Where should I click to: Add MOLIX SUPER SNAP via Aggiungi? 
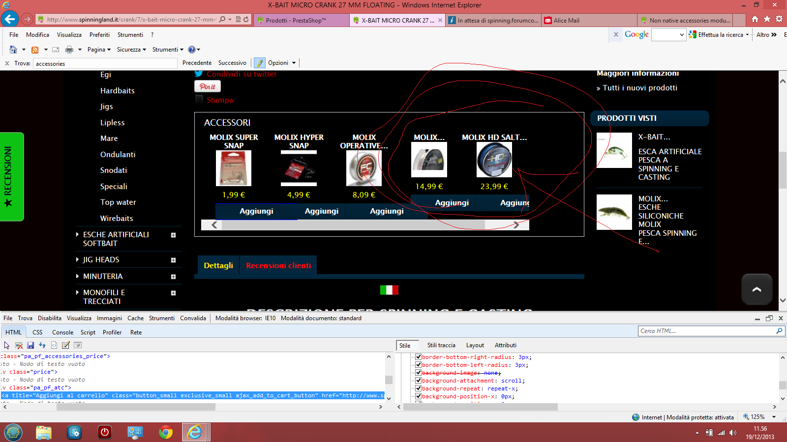coord(256,211)
